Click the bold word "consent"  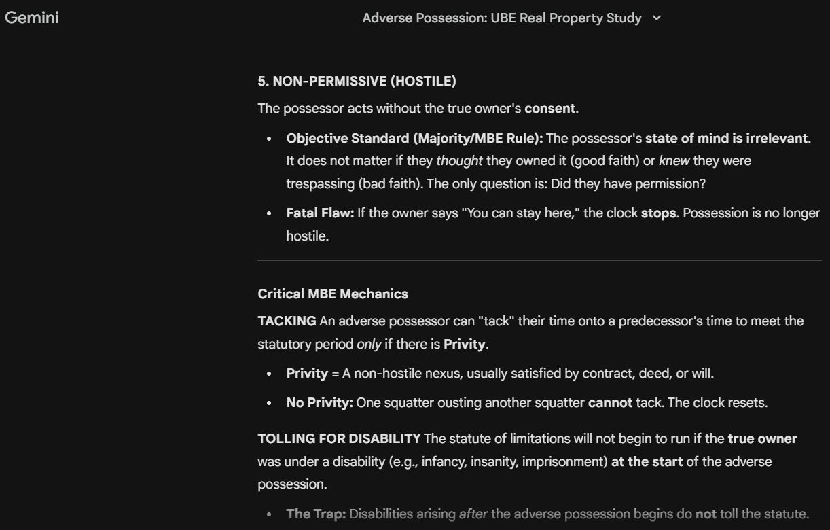[549, 109]
